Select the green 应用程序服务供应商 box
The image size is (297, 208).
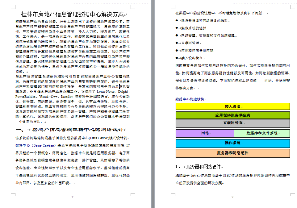click(233, 115)
